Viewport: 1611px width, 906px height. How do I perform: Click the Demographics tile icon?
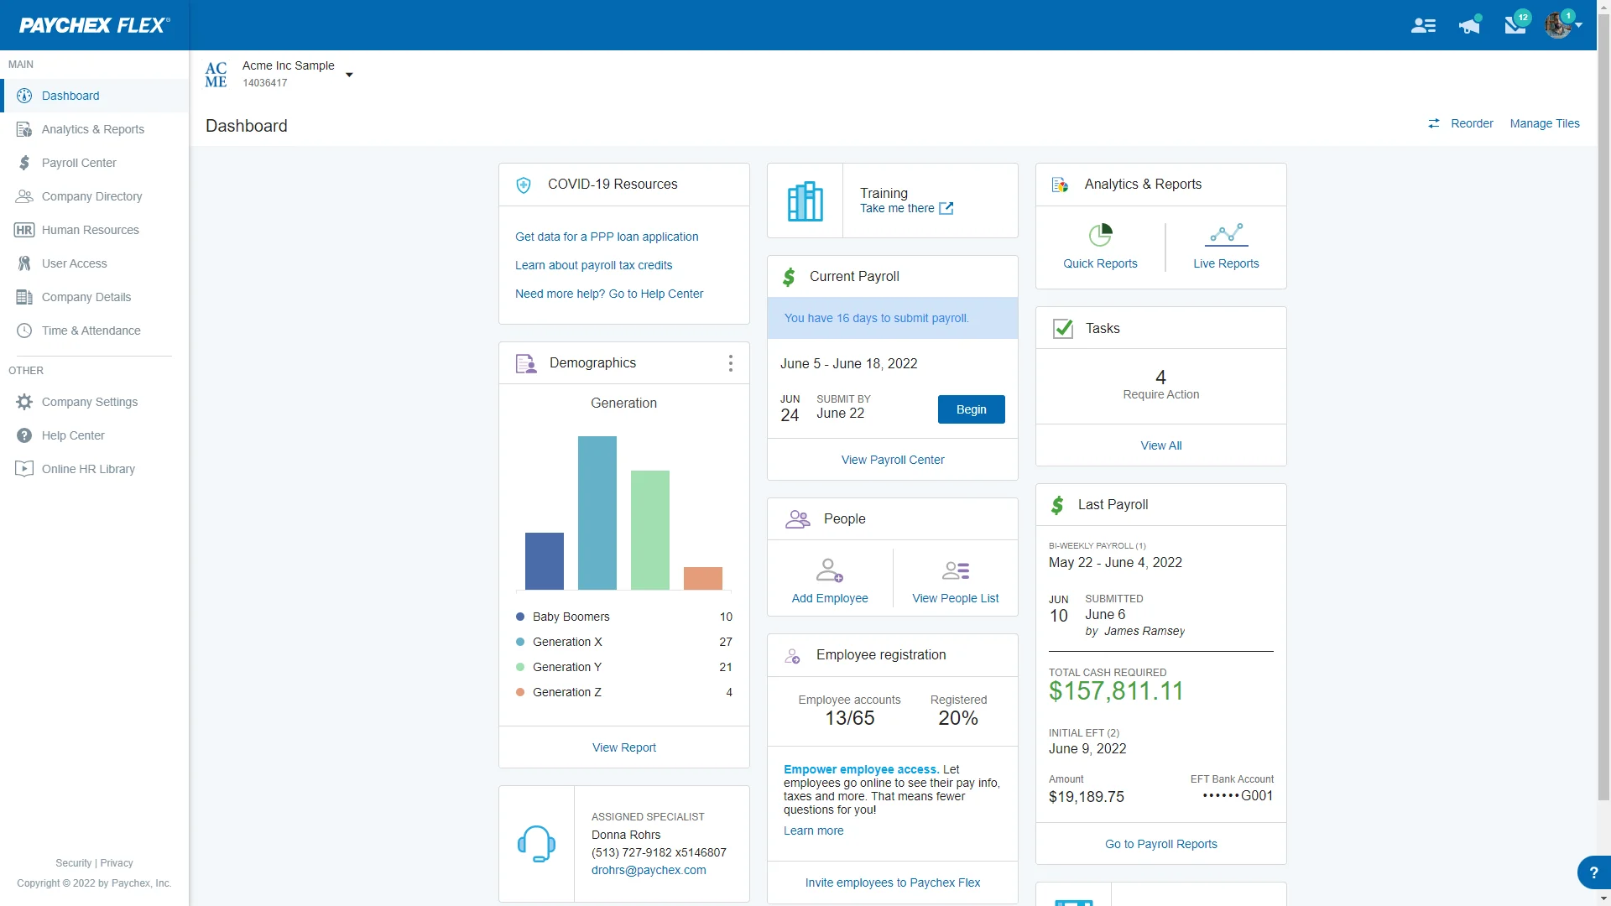pos(526,363)
